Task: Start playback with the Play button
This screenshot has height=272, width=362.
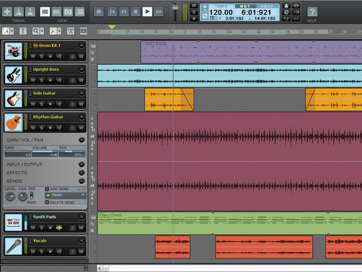Action: point(147,11)
